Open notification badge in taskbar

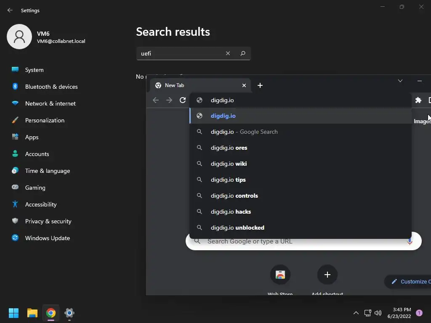click(419, 313)
